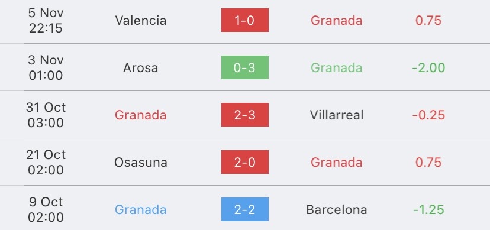490x230 pixels.
Task: Click red Granada in the Valencia row
Action: click(337, 21)
